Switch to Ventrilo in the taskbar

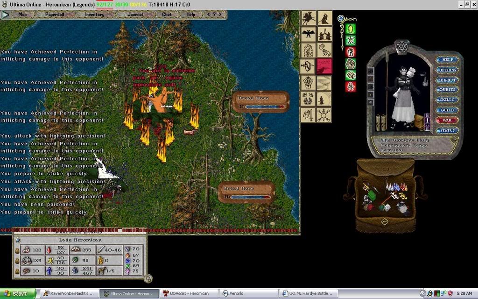[248, 293]
